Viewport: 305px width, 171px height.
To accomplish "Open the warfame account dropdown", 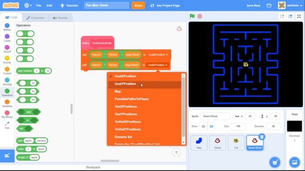I will click(290, 5).
